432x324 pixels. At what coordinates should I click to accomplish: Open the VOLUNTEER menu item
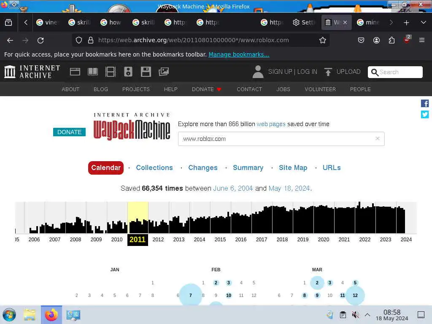pyautogui.click(x=320, y=89)
